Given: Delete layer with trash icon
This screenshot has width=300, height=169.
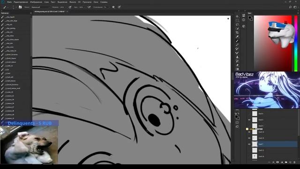Looking at the screenshot, I should pyautogui.click(x=294, y=162).
